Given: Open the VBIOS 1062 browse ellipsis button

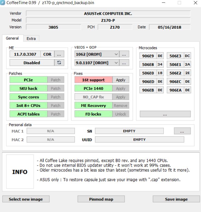Looking at the screenshot, I should click(x=124, y=54).
